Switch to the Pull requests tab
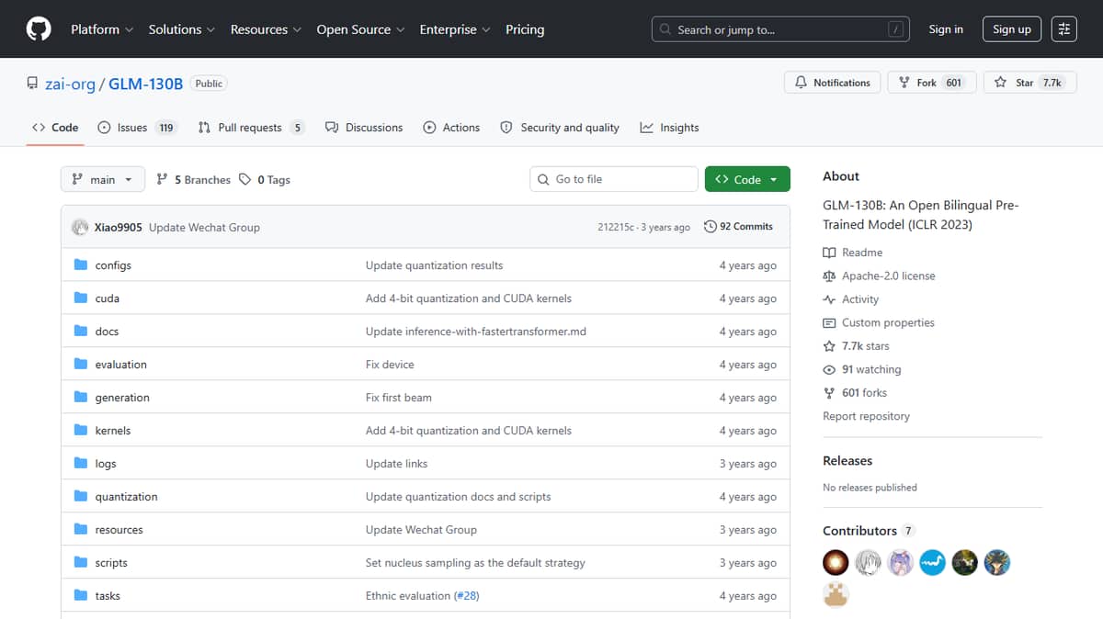The width and height of the screenshot is (1103, 619). (x=251, y=128)
